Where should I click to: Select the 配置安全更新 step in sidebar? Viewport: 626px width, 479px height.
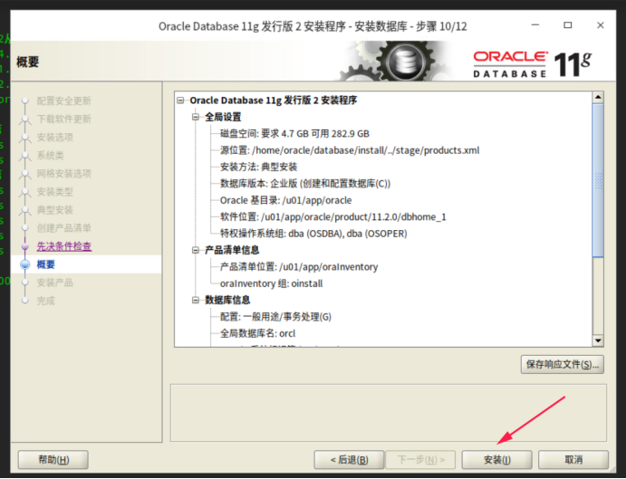[x=64, y=101]
